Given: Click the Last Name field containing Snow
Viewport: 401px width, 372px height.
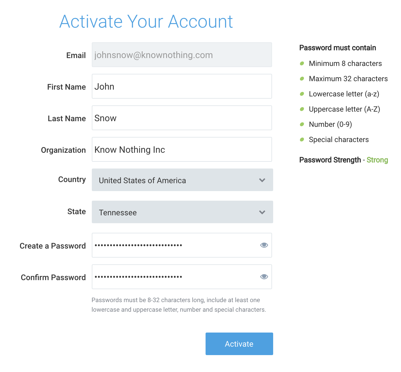Looking at the screenshot, I should coord(182,118).
